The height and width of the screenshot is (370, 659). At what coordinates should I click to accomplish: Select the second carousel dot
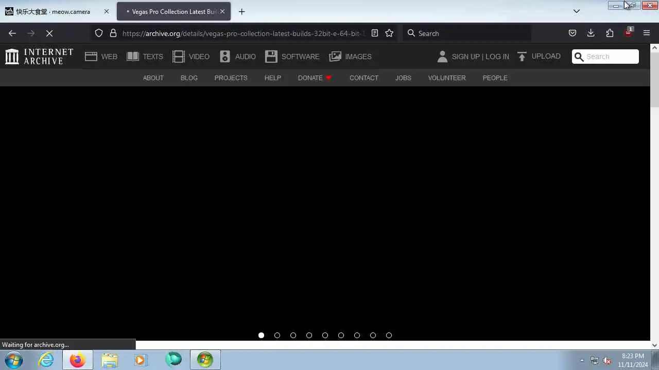[x=277, y=336]
